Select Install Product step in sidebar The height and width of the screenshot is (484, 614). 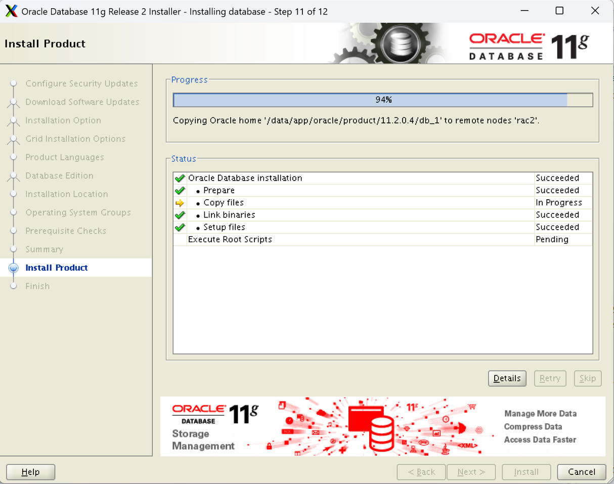[x=57, y=268]
